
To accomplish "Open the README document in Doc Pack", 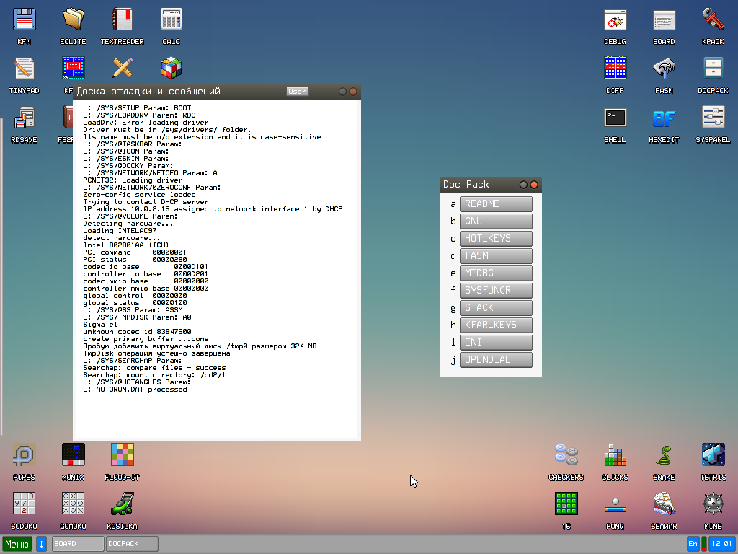I will tap(496, 203).
